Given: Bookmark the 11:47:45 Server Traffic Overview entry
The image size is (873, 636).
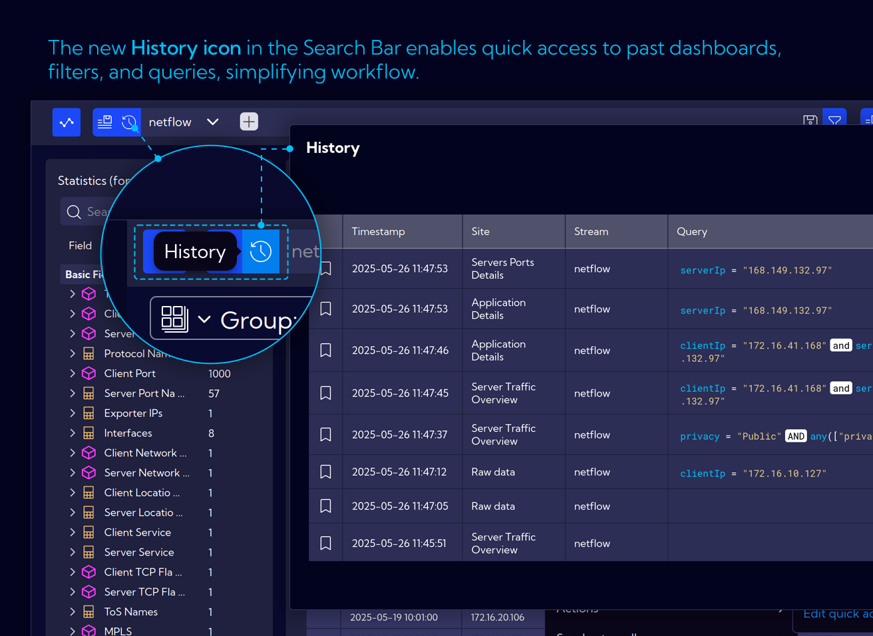Looking at the screenshot, I should point(325,393).
